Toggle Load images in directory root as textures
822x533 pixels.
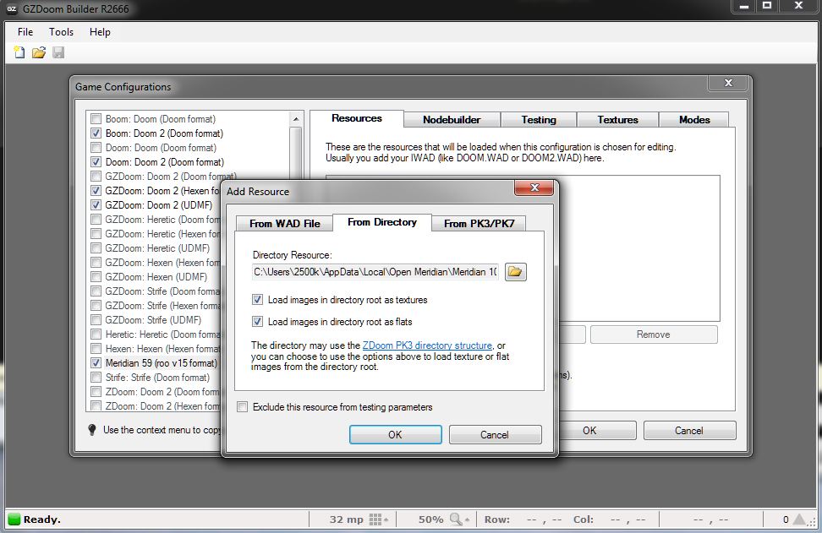click(x=257, y=300)
